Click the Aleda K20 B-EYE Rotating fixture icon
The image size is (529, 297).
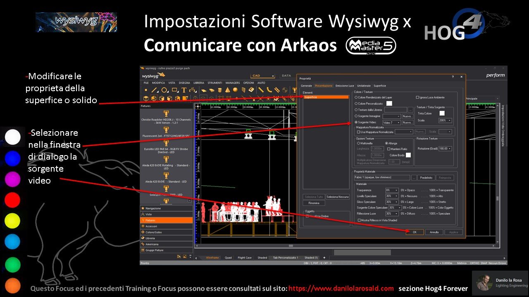pyautogui.click(x=166, y=160)
